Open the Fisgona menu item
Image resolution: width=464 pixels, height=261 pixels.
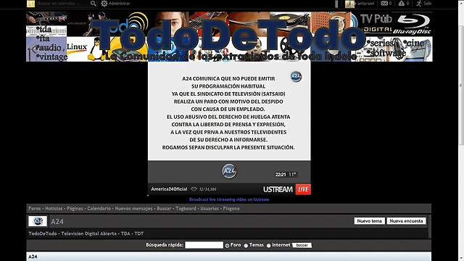(x=231, y=208)
